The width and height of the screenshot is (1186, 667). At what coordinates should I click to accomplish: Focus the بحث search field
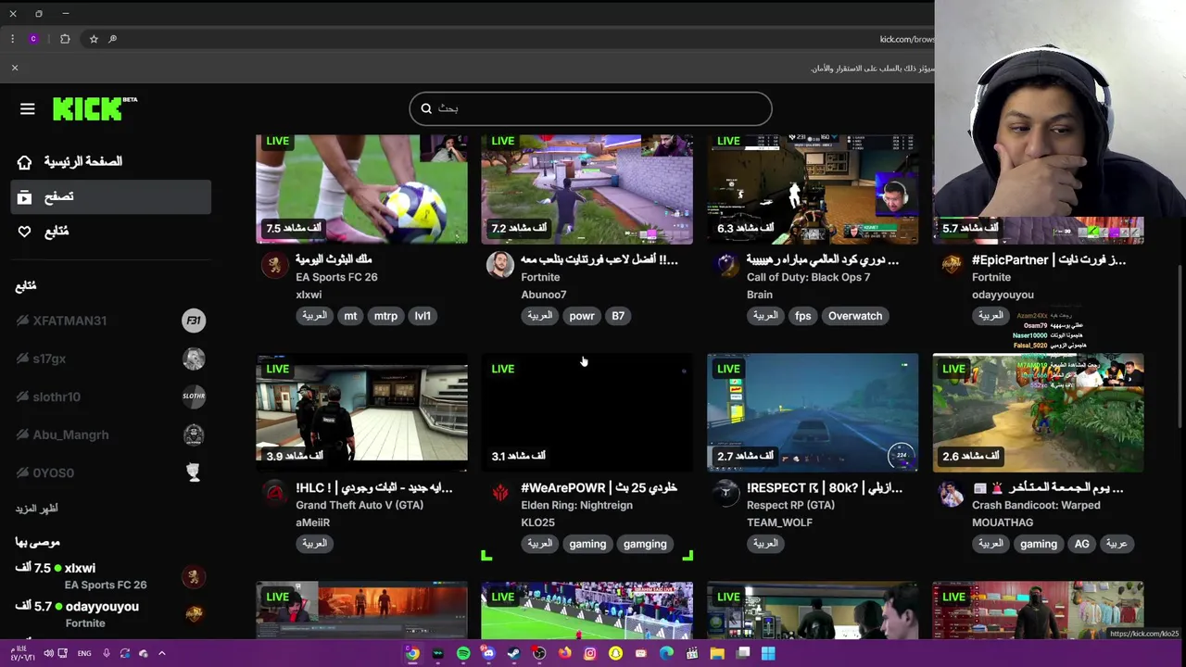[590, 108]
